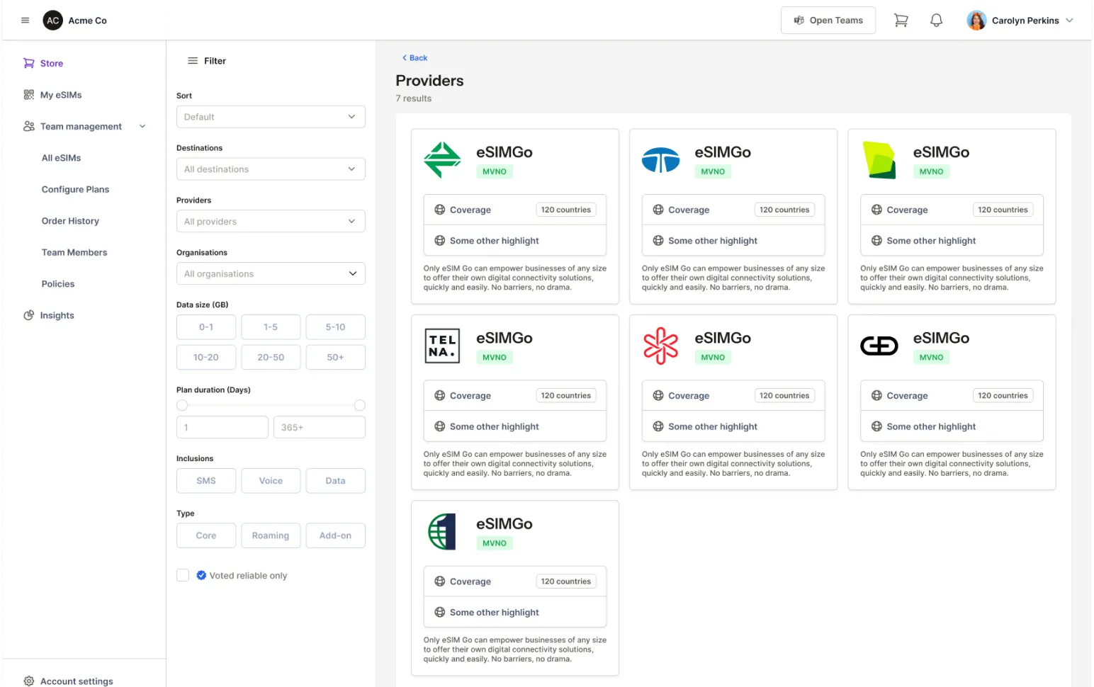1094x687 pixels.
Task: Click the minimum handle of the Plan duration slider
Action: (182, 405)
